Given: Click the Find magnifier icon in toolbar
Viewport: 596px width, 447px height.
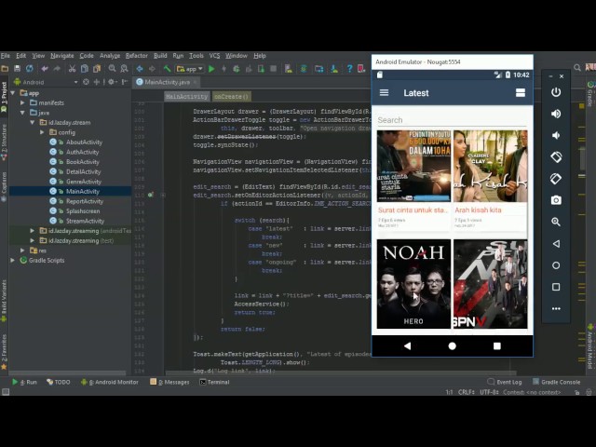Looking at the screenshot, I should point(112,69).
